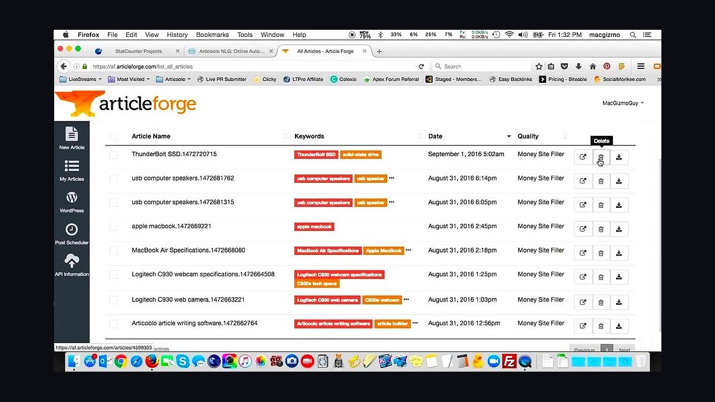Check the ThunderBolt SSD.1472720715 row checkbox
Viewport: 715px width, 402px height.
[114, 155]
